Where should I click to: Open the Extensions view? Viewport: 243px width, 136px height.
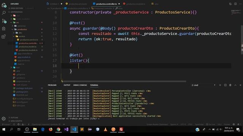[3, 37]
